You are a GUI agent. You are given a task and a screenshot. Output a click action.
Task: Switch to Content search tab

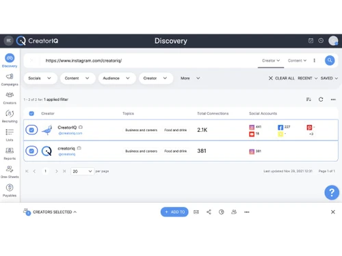[x=297, y=61]
